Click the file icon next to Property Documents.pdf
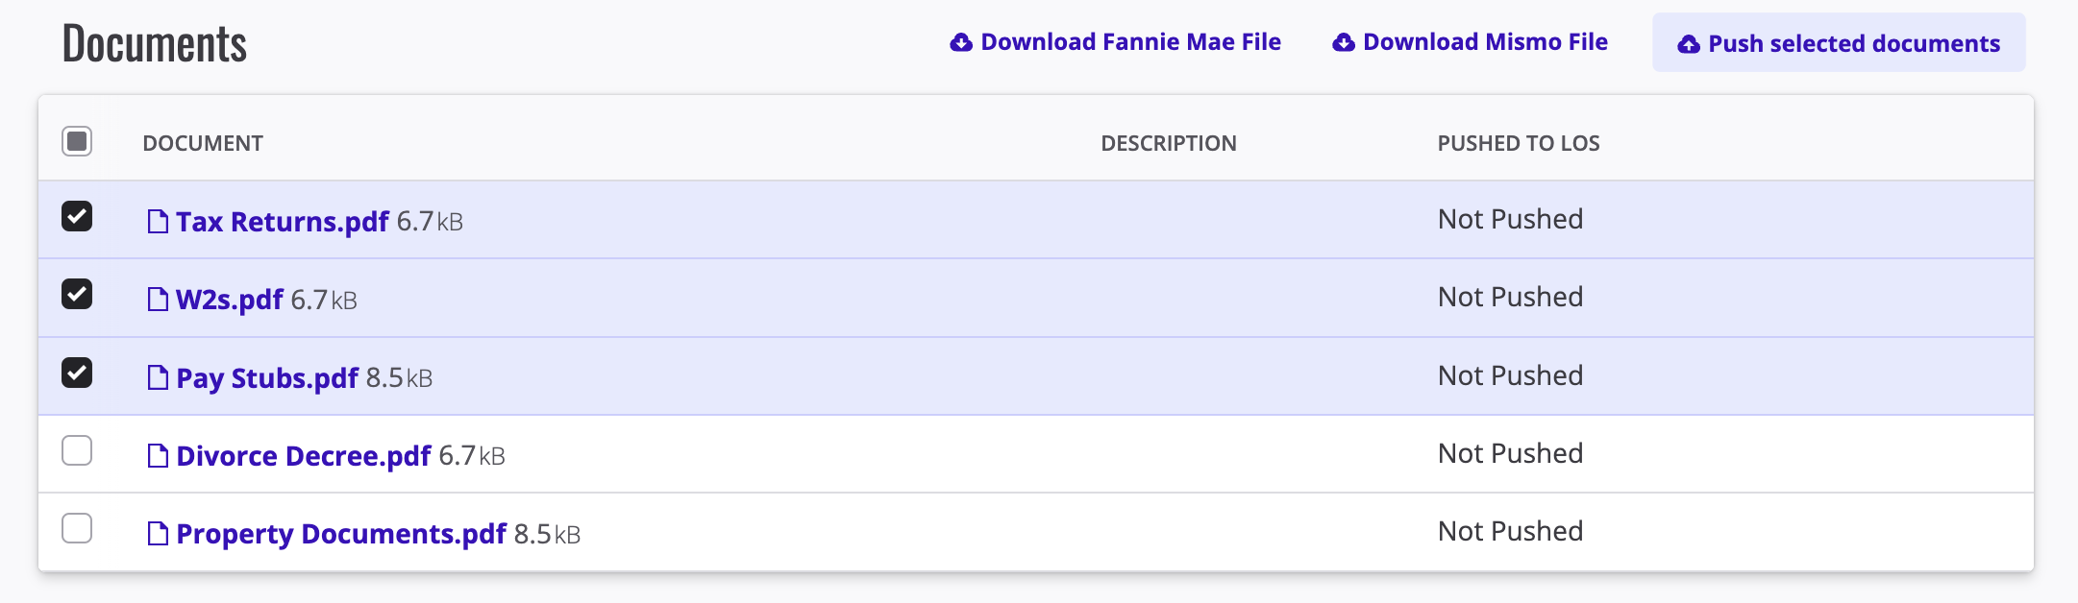Viewport: 2078px width, 603px height. pyautogui.click(x=158, y=533)
